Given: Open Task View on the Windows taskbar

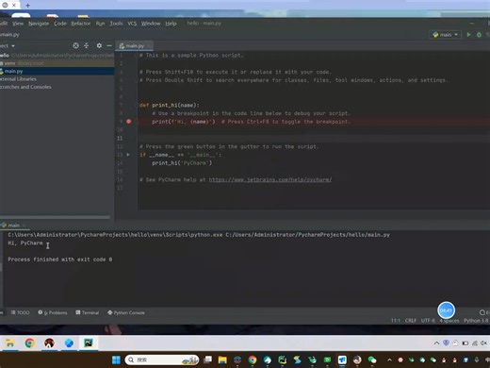Looking at the screenshot, I should [207, 360].
